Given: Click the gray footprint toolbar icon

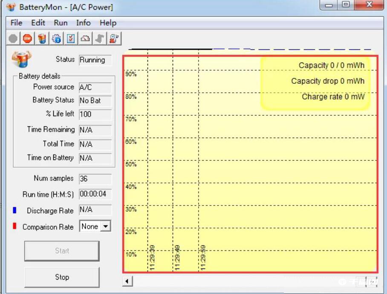Looking at the screenshot, I should 99,39.
